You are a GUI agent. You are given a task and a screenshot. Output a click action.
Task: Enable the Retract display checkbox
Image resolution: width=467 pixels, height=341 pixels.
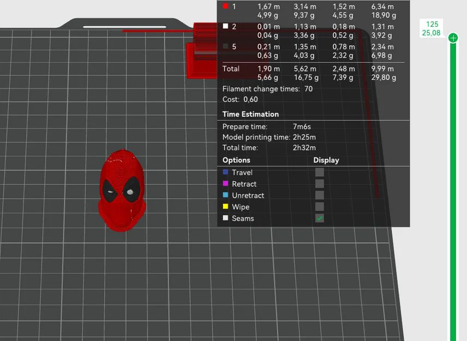click(319, 183)
